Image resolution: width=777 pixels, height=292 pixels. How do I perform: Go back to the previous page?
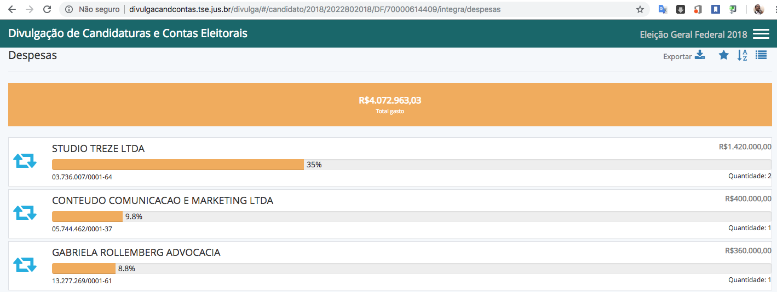click(x=12, y=9)
